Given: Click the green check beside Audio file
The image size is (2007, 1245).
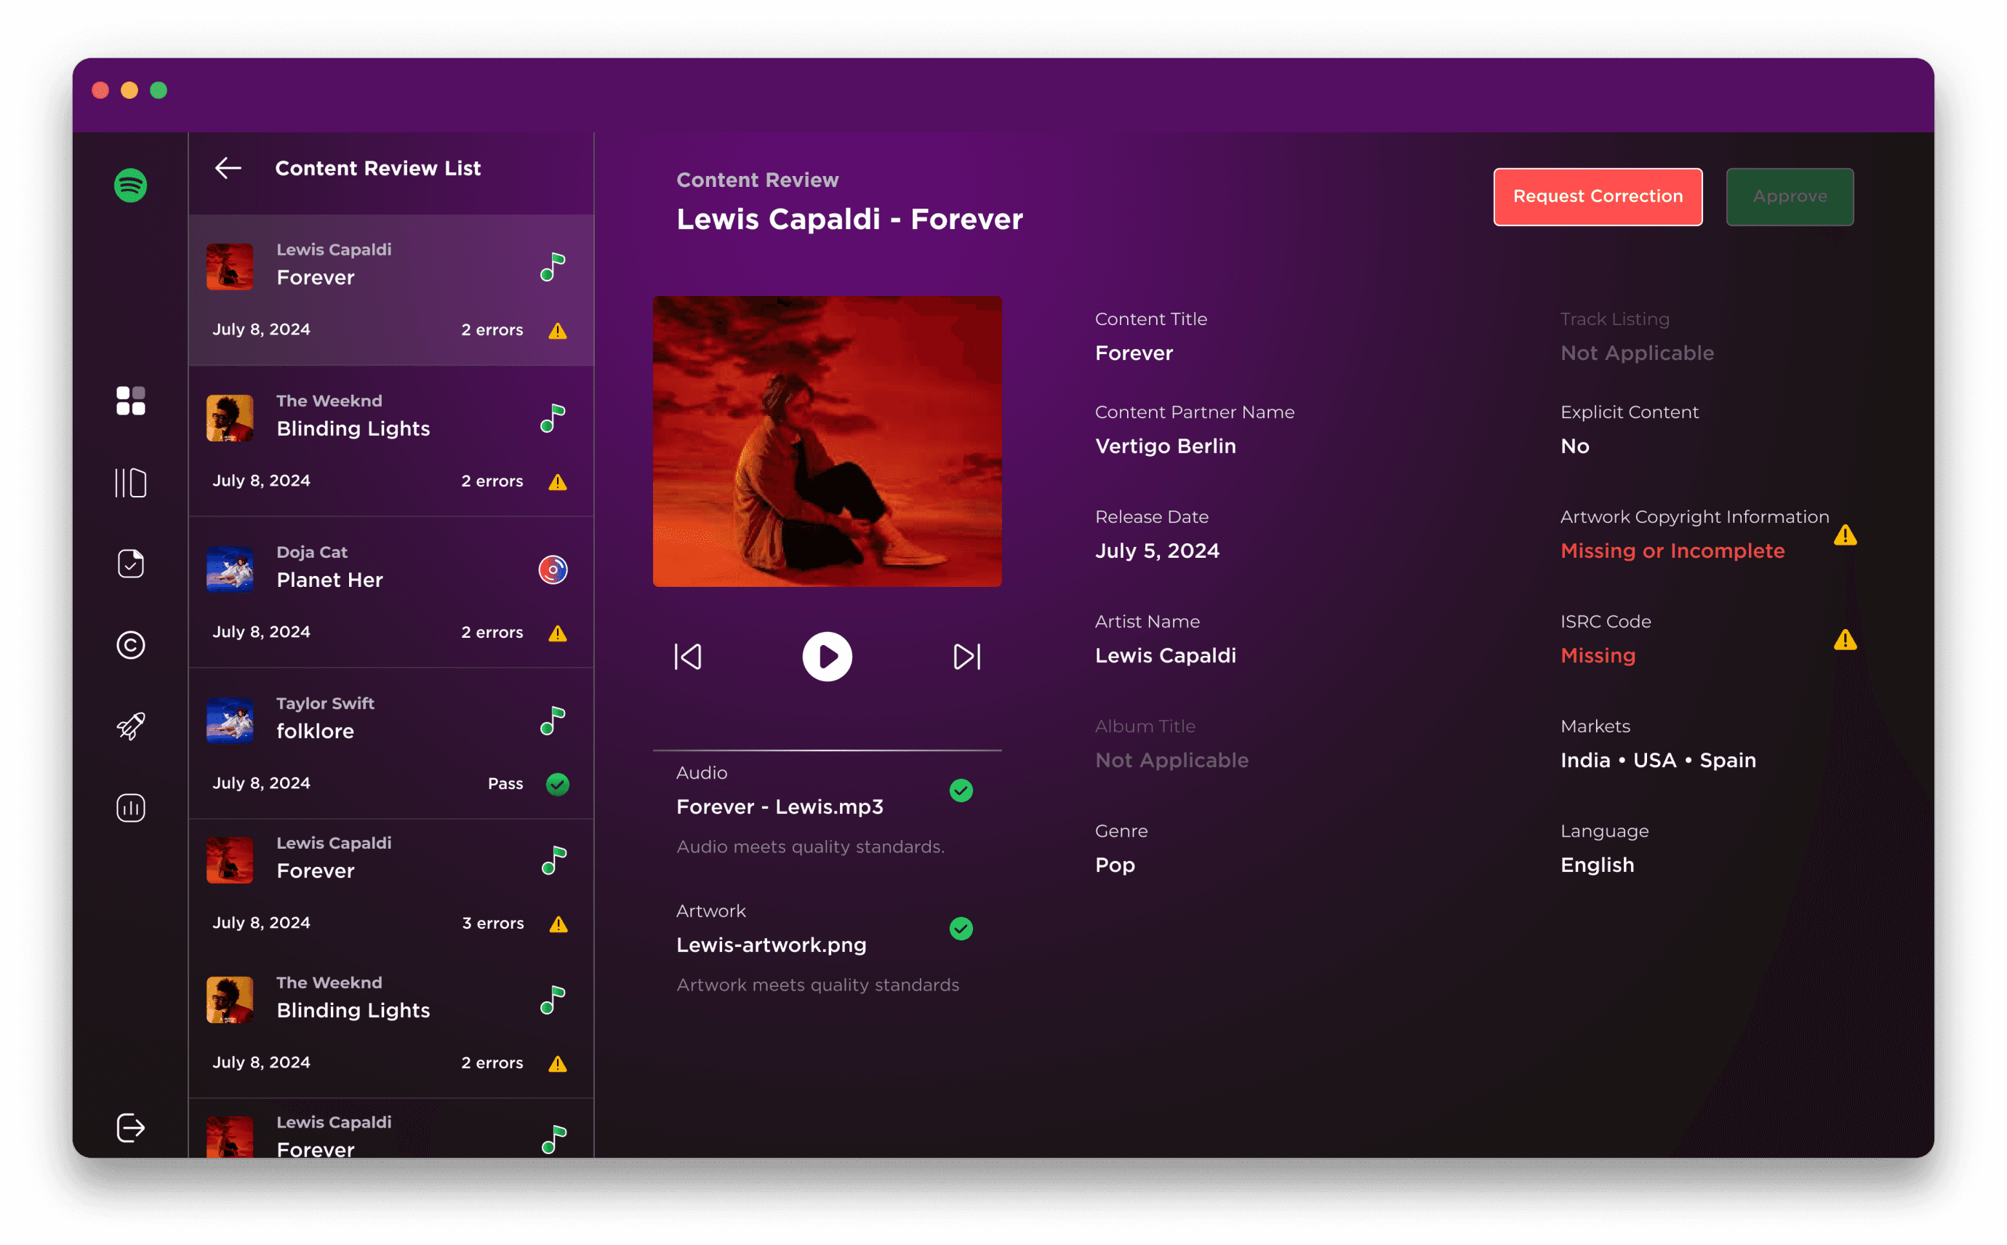Looking at the screenshot, I should pos(961,790).
